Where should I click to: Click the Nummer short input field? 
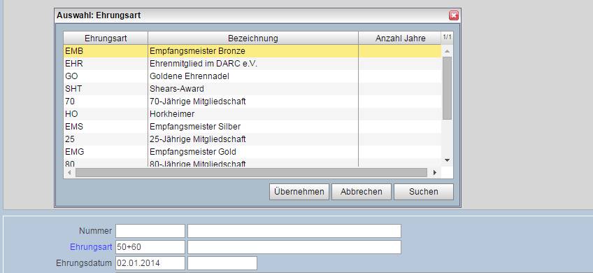150,231
